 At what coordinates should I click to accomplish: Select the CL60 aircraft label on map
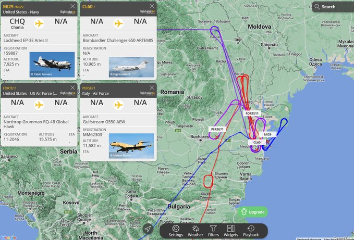[x=257, y=143]
